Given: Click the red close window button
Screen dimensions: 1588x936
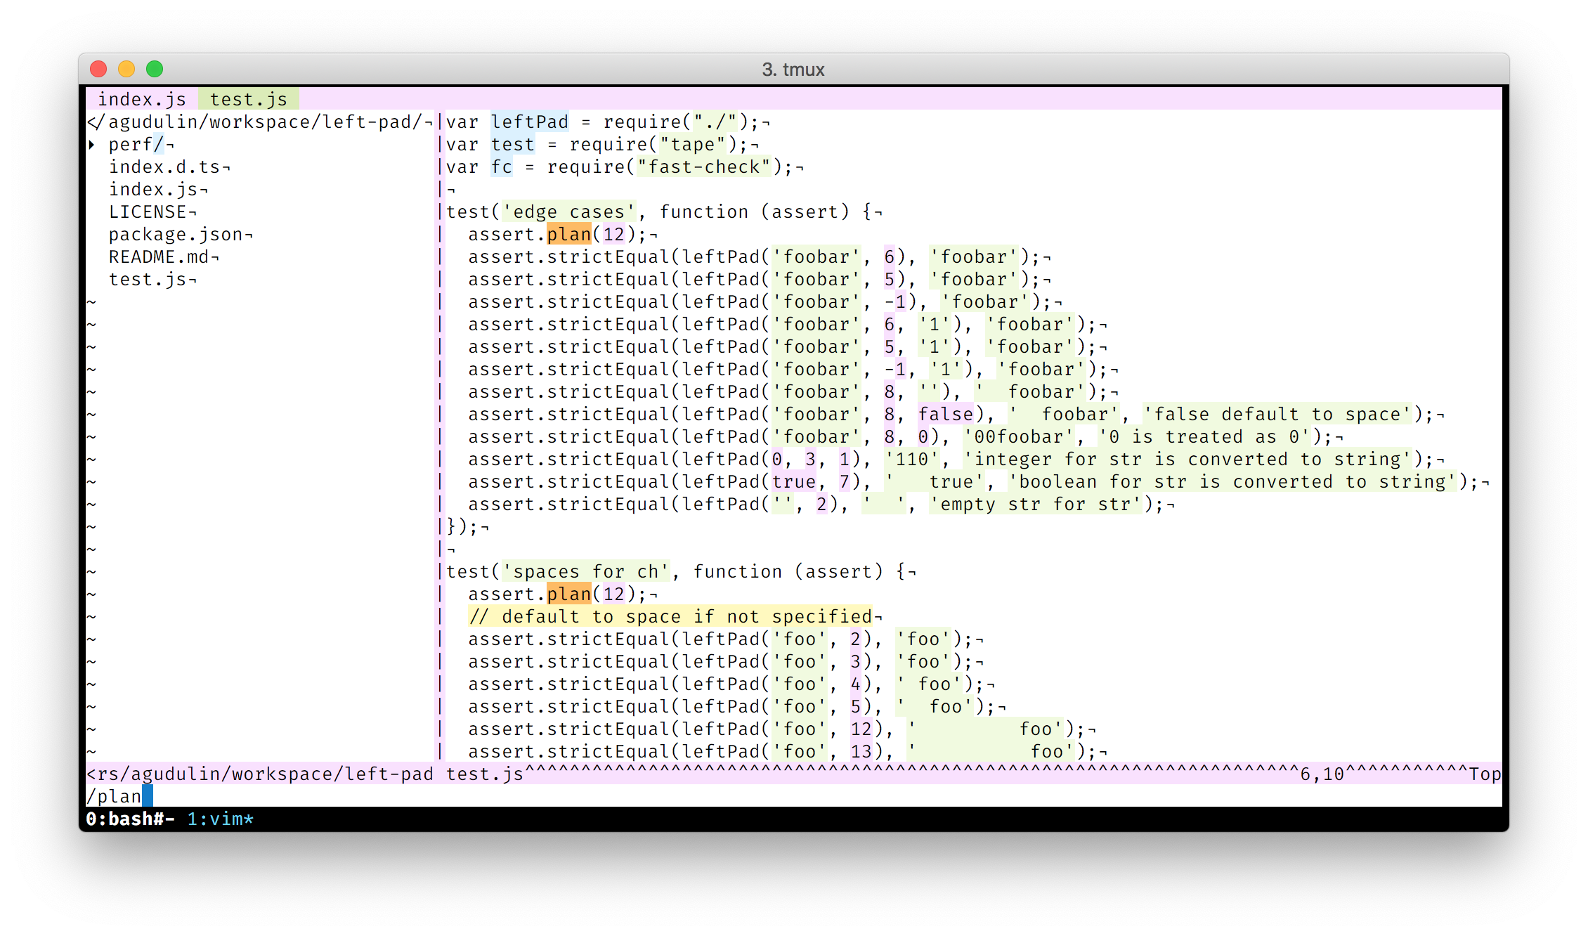Looking at the screenshot, I should 98,69.
